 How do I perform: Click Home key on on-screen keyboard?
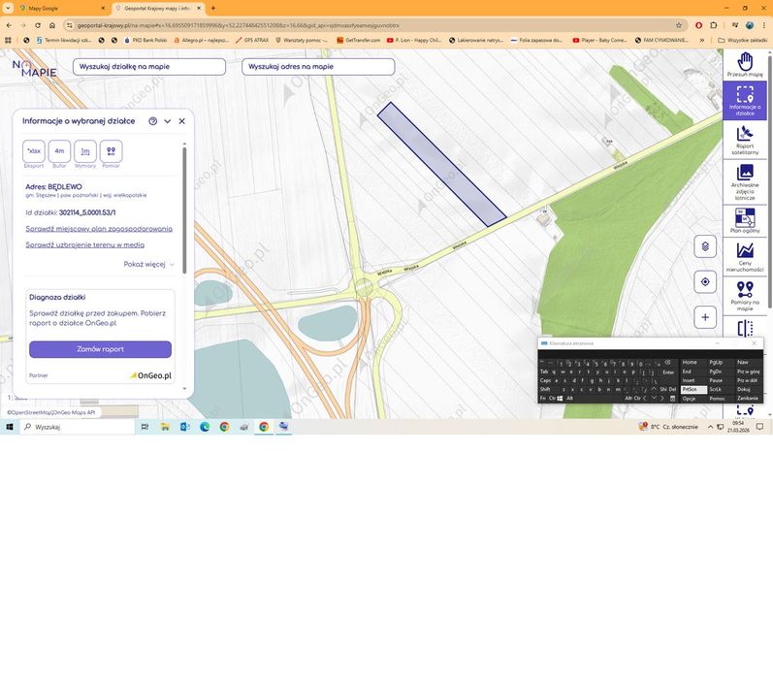693,362
